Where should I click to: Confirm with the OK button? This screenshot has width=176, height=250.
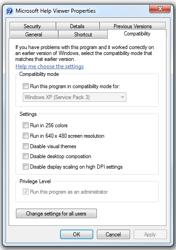(x=76, y=234)
